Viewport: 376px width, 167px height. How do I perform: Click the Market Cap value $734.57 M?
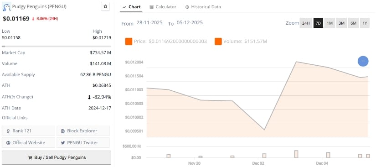tap(100, 52)
